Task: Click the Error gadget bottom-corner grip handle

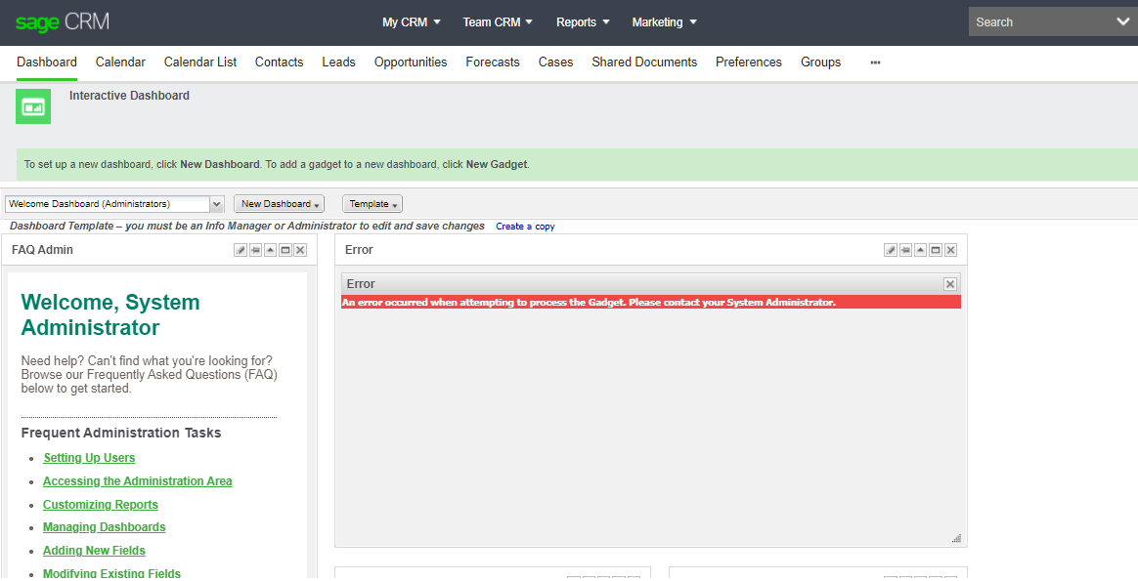Action: [x=956, y=538]
